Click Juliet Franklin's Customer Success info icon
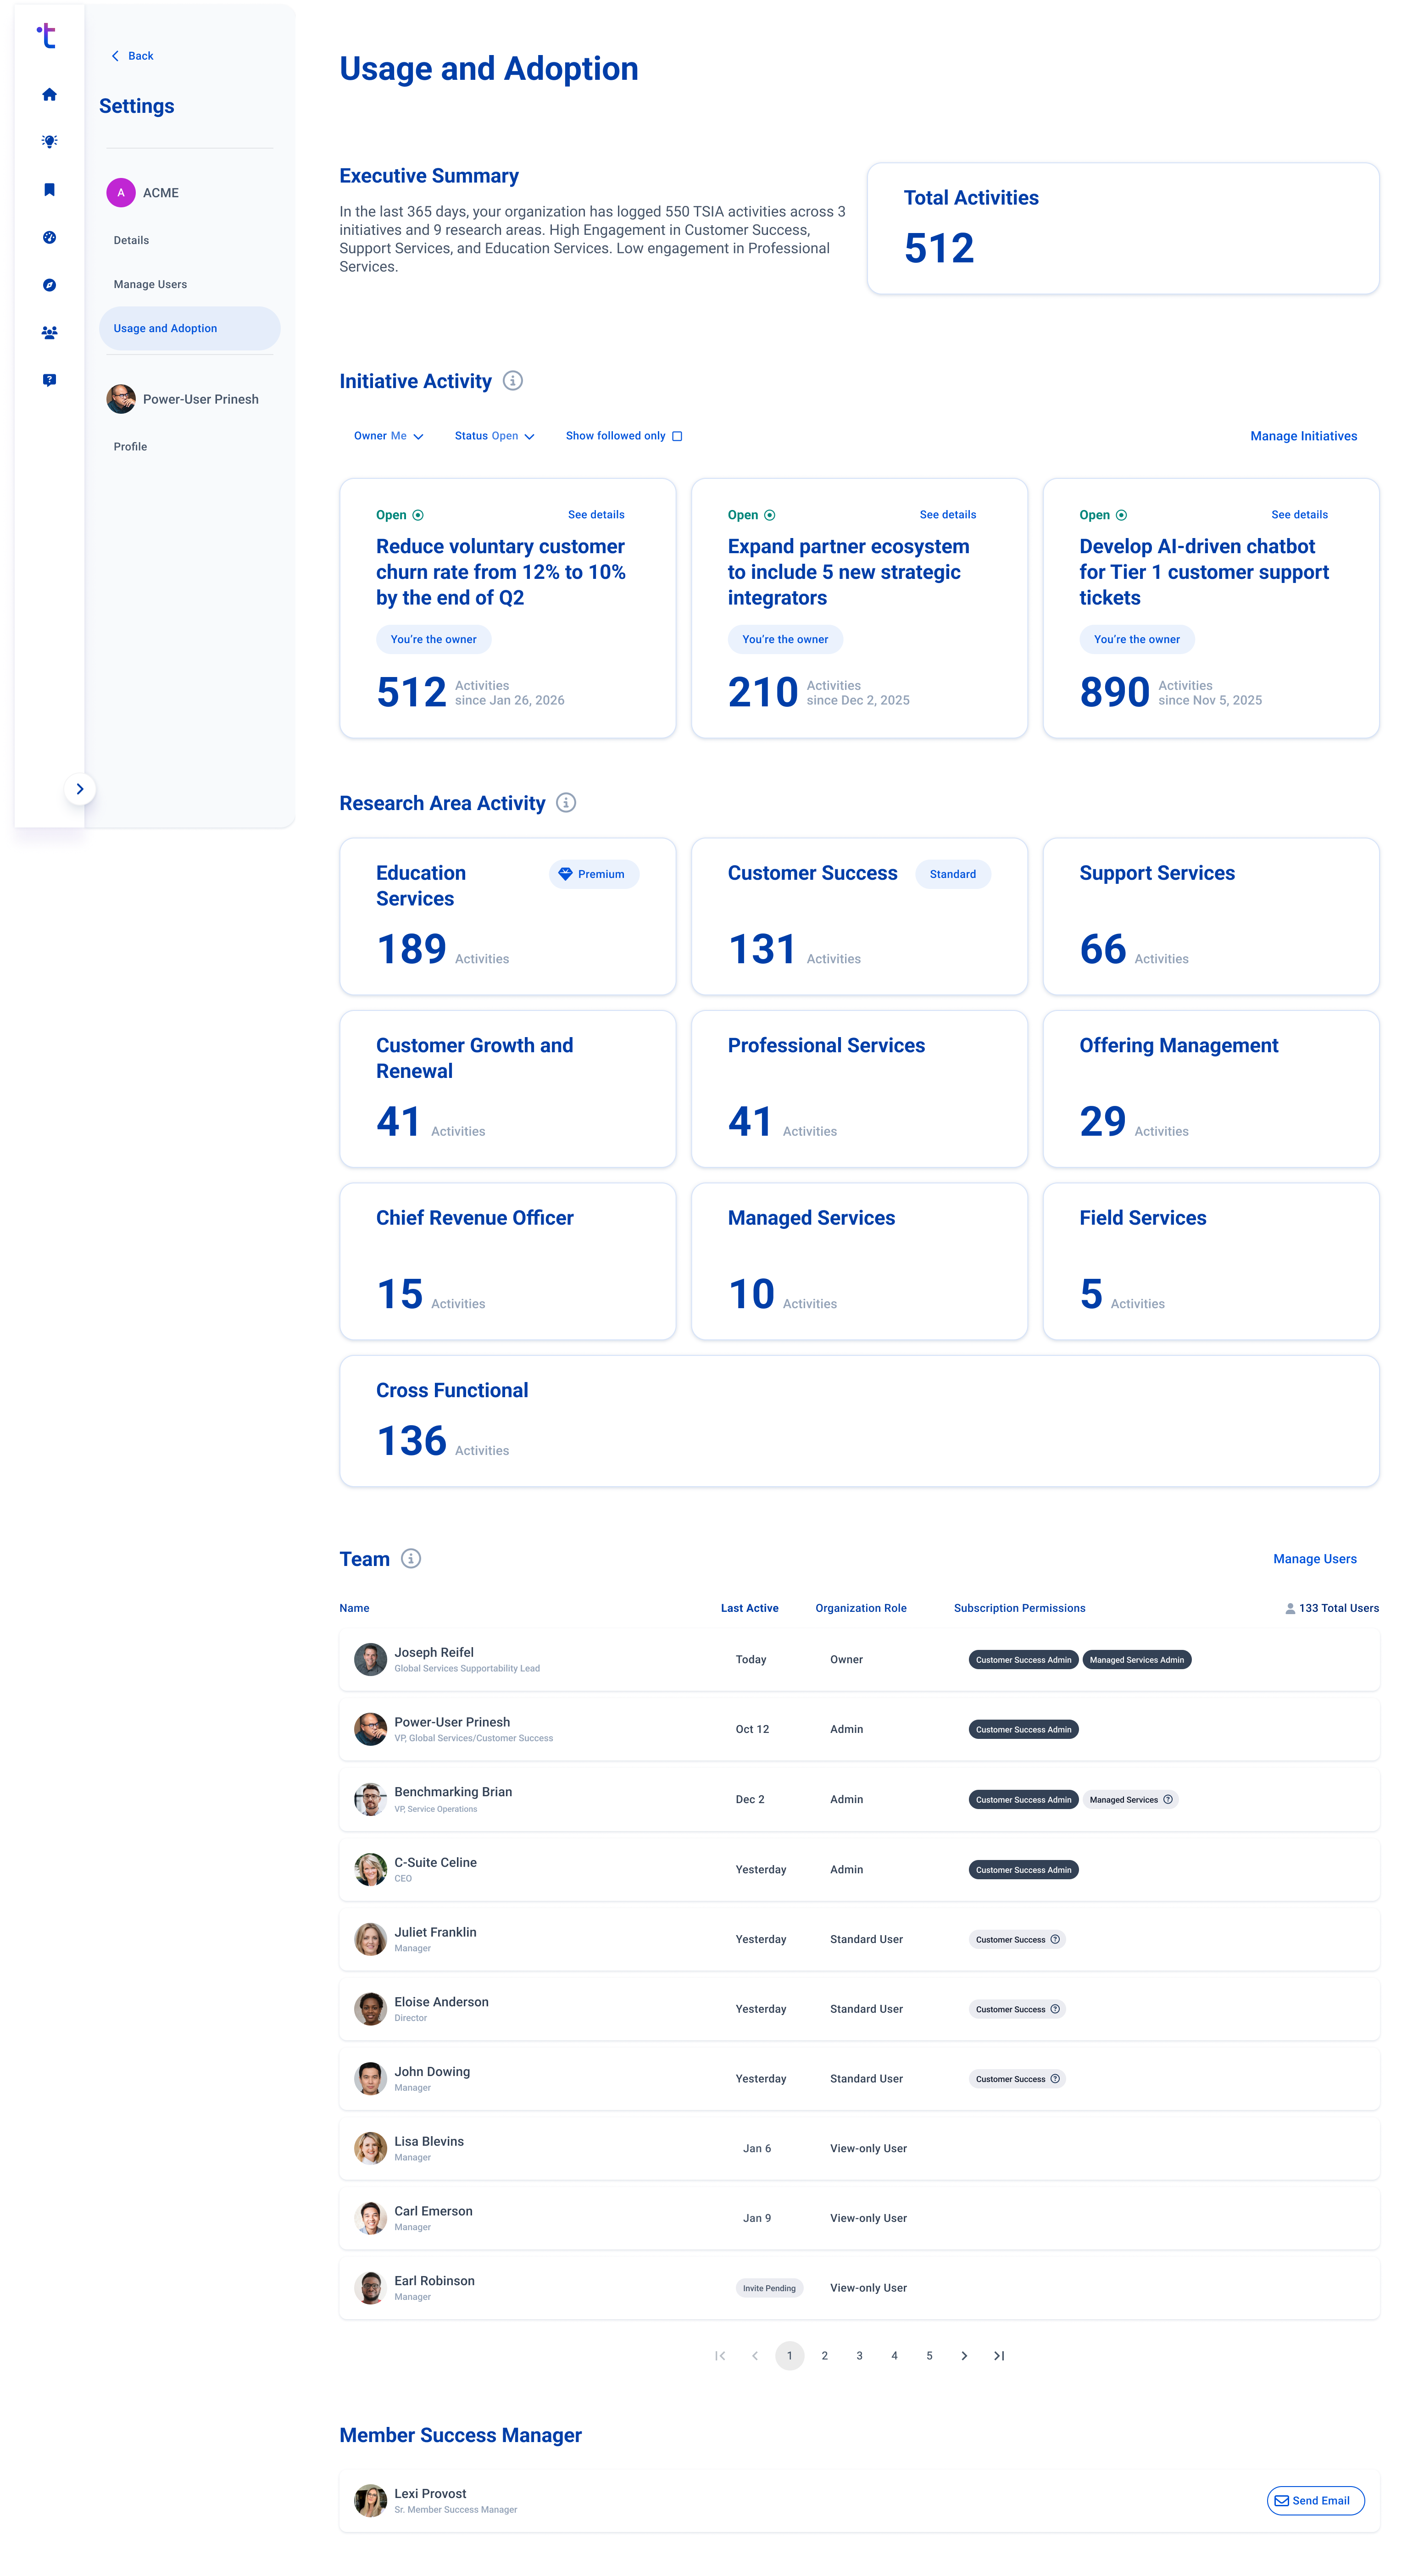The image size is (1424, 2576). click(1055, 1940)
